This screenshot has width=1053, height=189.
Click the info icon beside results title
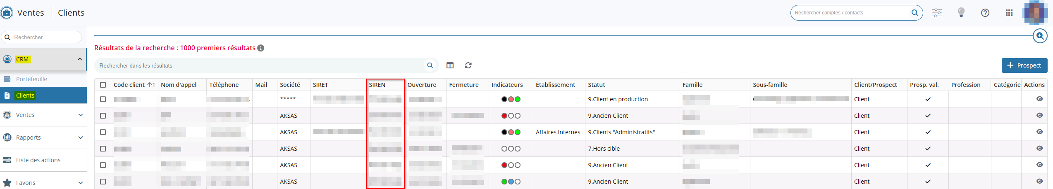point(261,48)
